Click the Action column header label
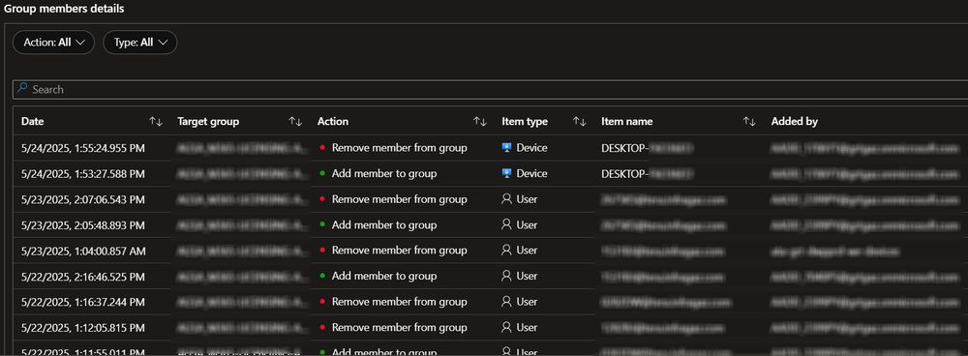The width and height of the screenshot is (968, 356). (333, 122)
